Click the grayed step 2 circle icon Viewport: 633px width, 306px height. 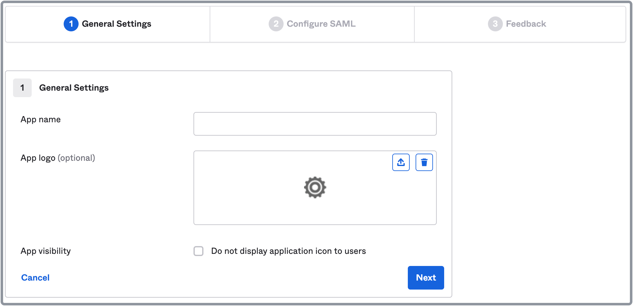coord(276,24)
